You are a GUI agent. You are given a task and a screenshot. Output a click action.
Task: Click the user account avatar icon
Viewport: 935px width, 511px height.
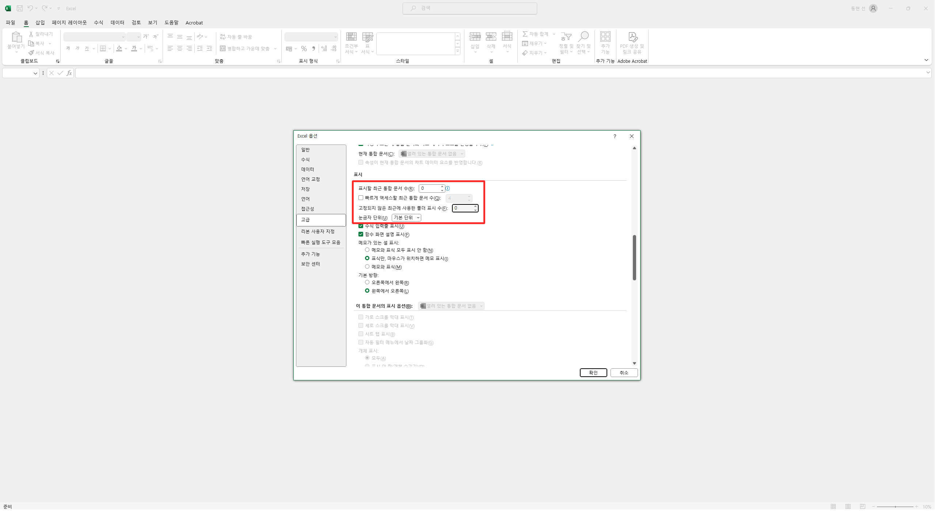[873, 8]
